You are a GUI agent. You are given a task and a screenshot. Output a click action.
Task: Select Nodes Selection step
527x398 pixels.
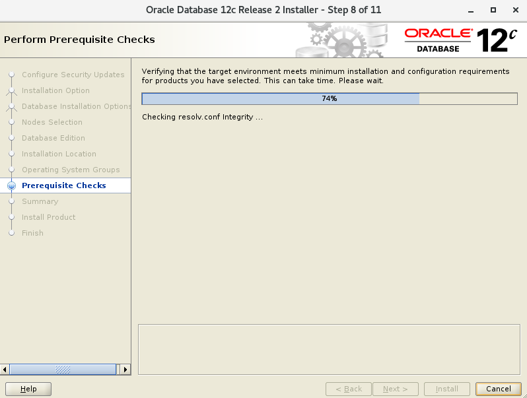pos(52,122)
